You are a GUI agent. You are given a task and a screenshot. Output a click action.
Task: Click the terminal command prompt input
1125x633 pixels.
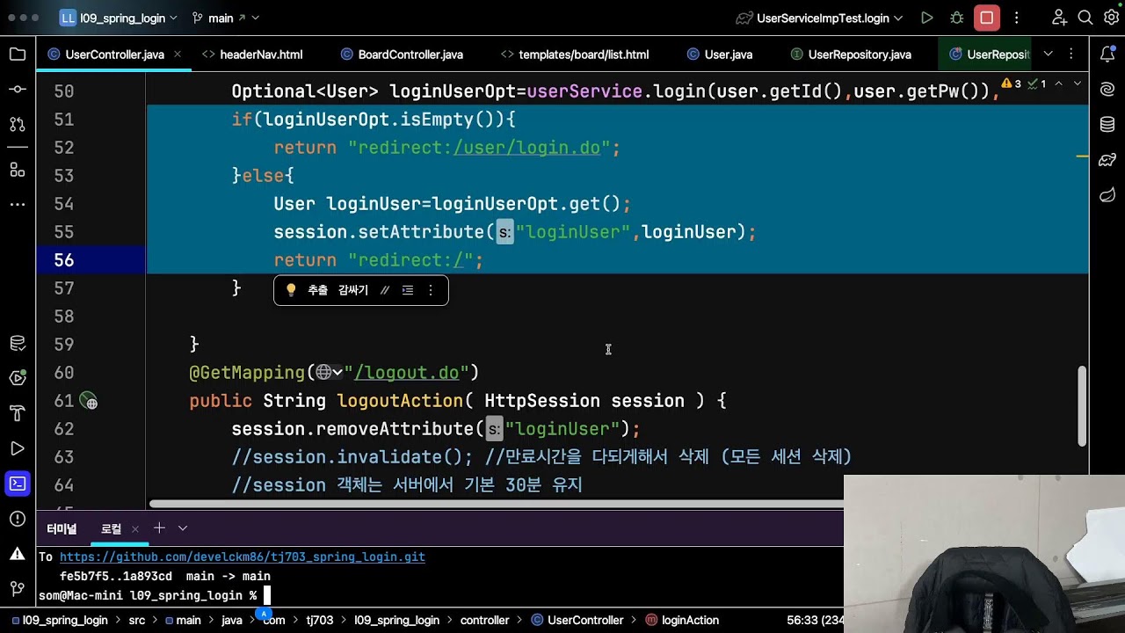(267, 595)
